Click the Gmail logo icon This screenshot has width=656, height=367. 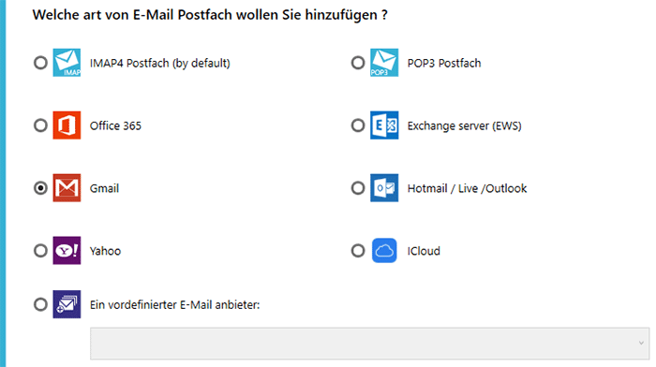pyautogui.click(x=67, y=187)
